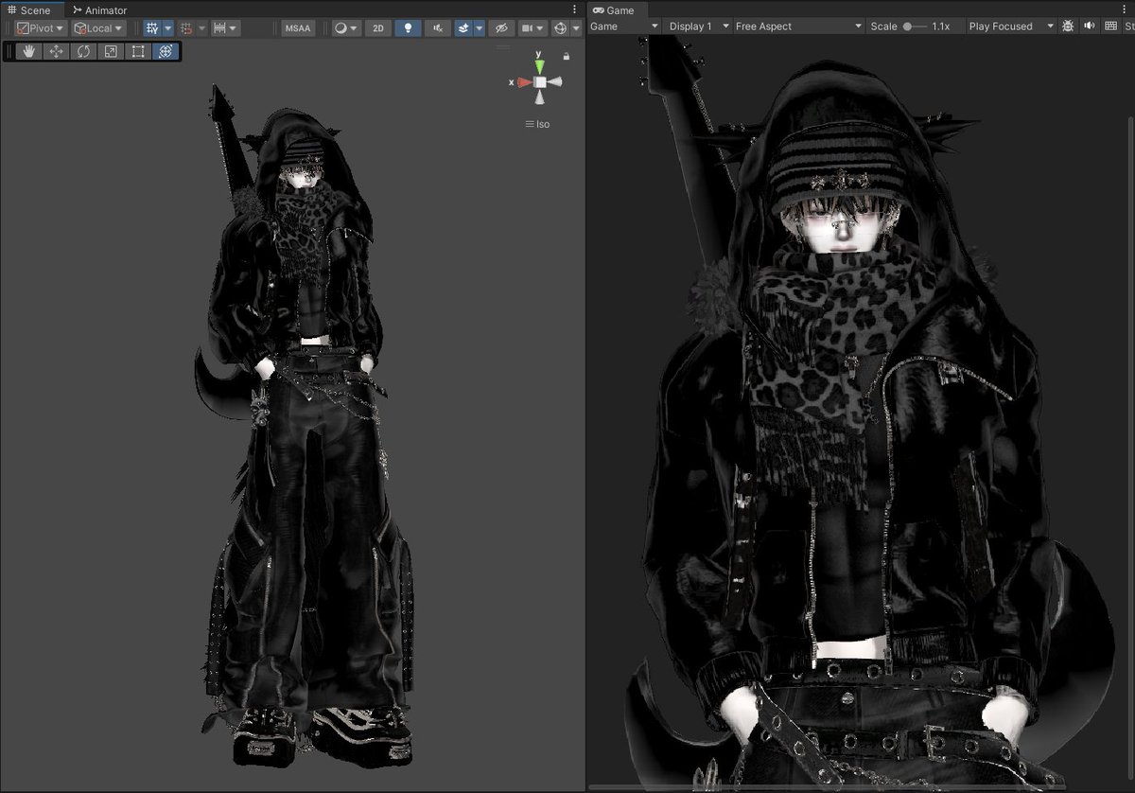Switch Tool Handle Position from Pivot
Screen dimensions: 1135x793
(40, 28)
